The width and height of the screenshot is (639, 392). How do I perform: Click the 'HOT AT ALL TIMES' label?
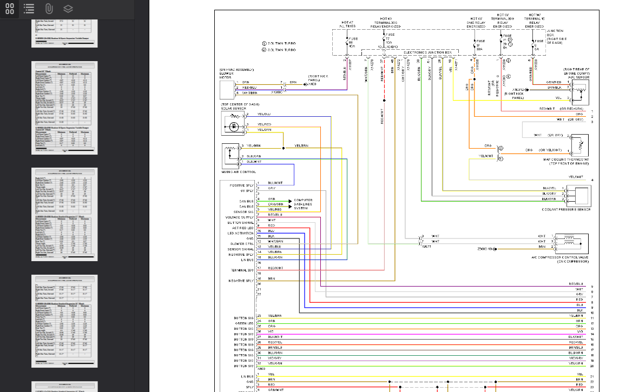click(347, 24)
